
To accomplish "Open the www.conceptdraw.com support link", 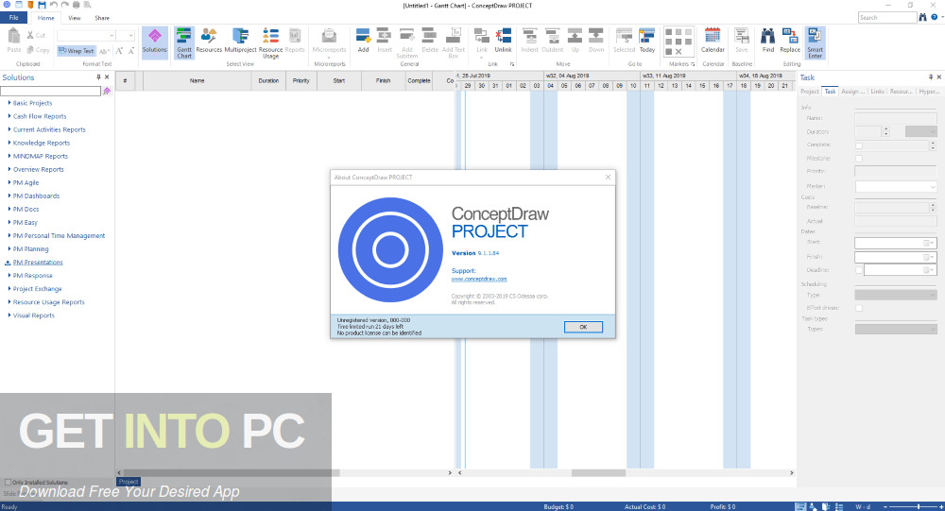I will tap(479, 279).
